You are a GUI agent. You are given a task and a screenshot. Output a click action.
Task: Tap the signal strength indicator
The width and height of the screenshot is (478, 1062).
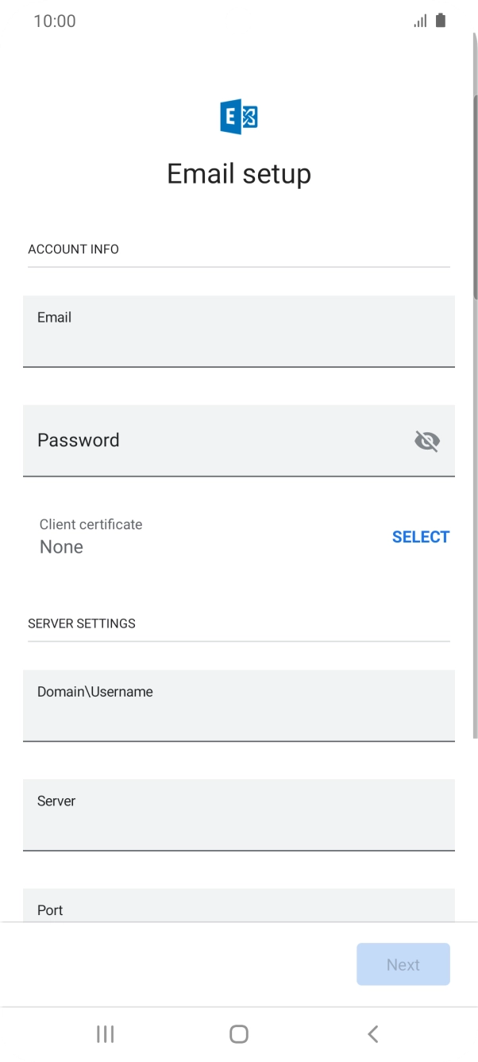(420, 21)
